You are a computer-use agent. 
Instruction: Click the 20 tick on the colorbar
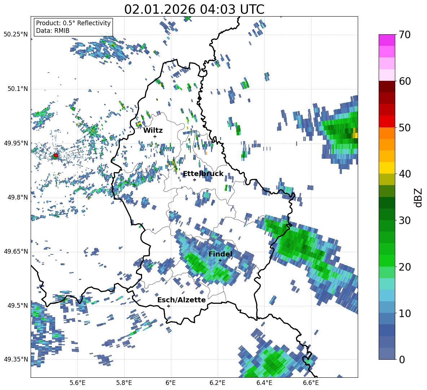404,267
